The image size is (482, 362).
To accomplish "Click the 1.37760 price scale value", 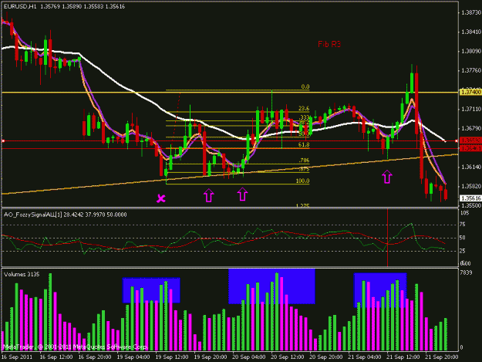I will pyautogui.click(x=471, y=71).
